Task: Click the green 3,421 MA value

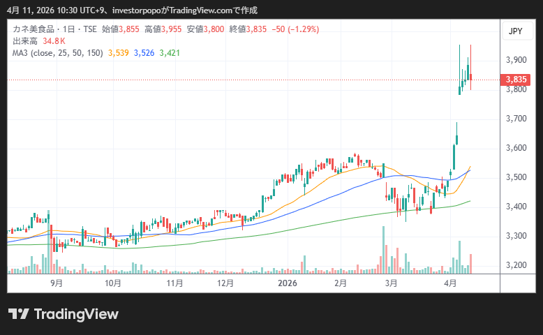Action: [170, 52]
